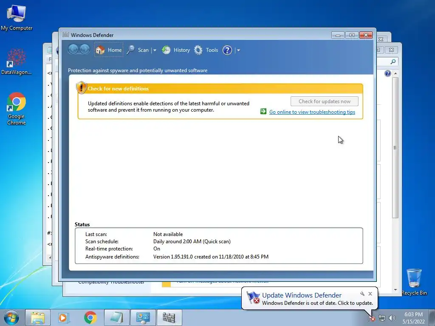The height and width of the screenshot is (326, 435).
Task: Open notification options wrench icon
Action: click(x=362, y=294)
